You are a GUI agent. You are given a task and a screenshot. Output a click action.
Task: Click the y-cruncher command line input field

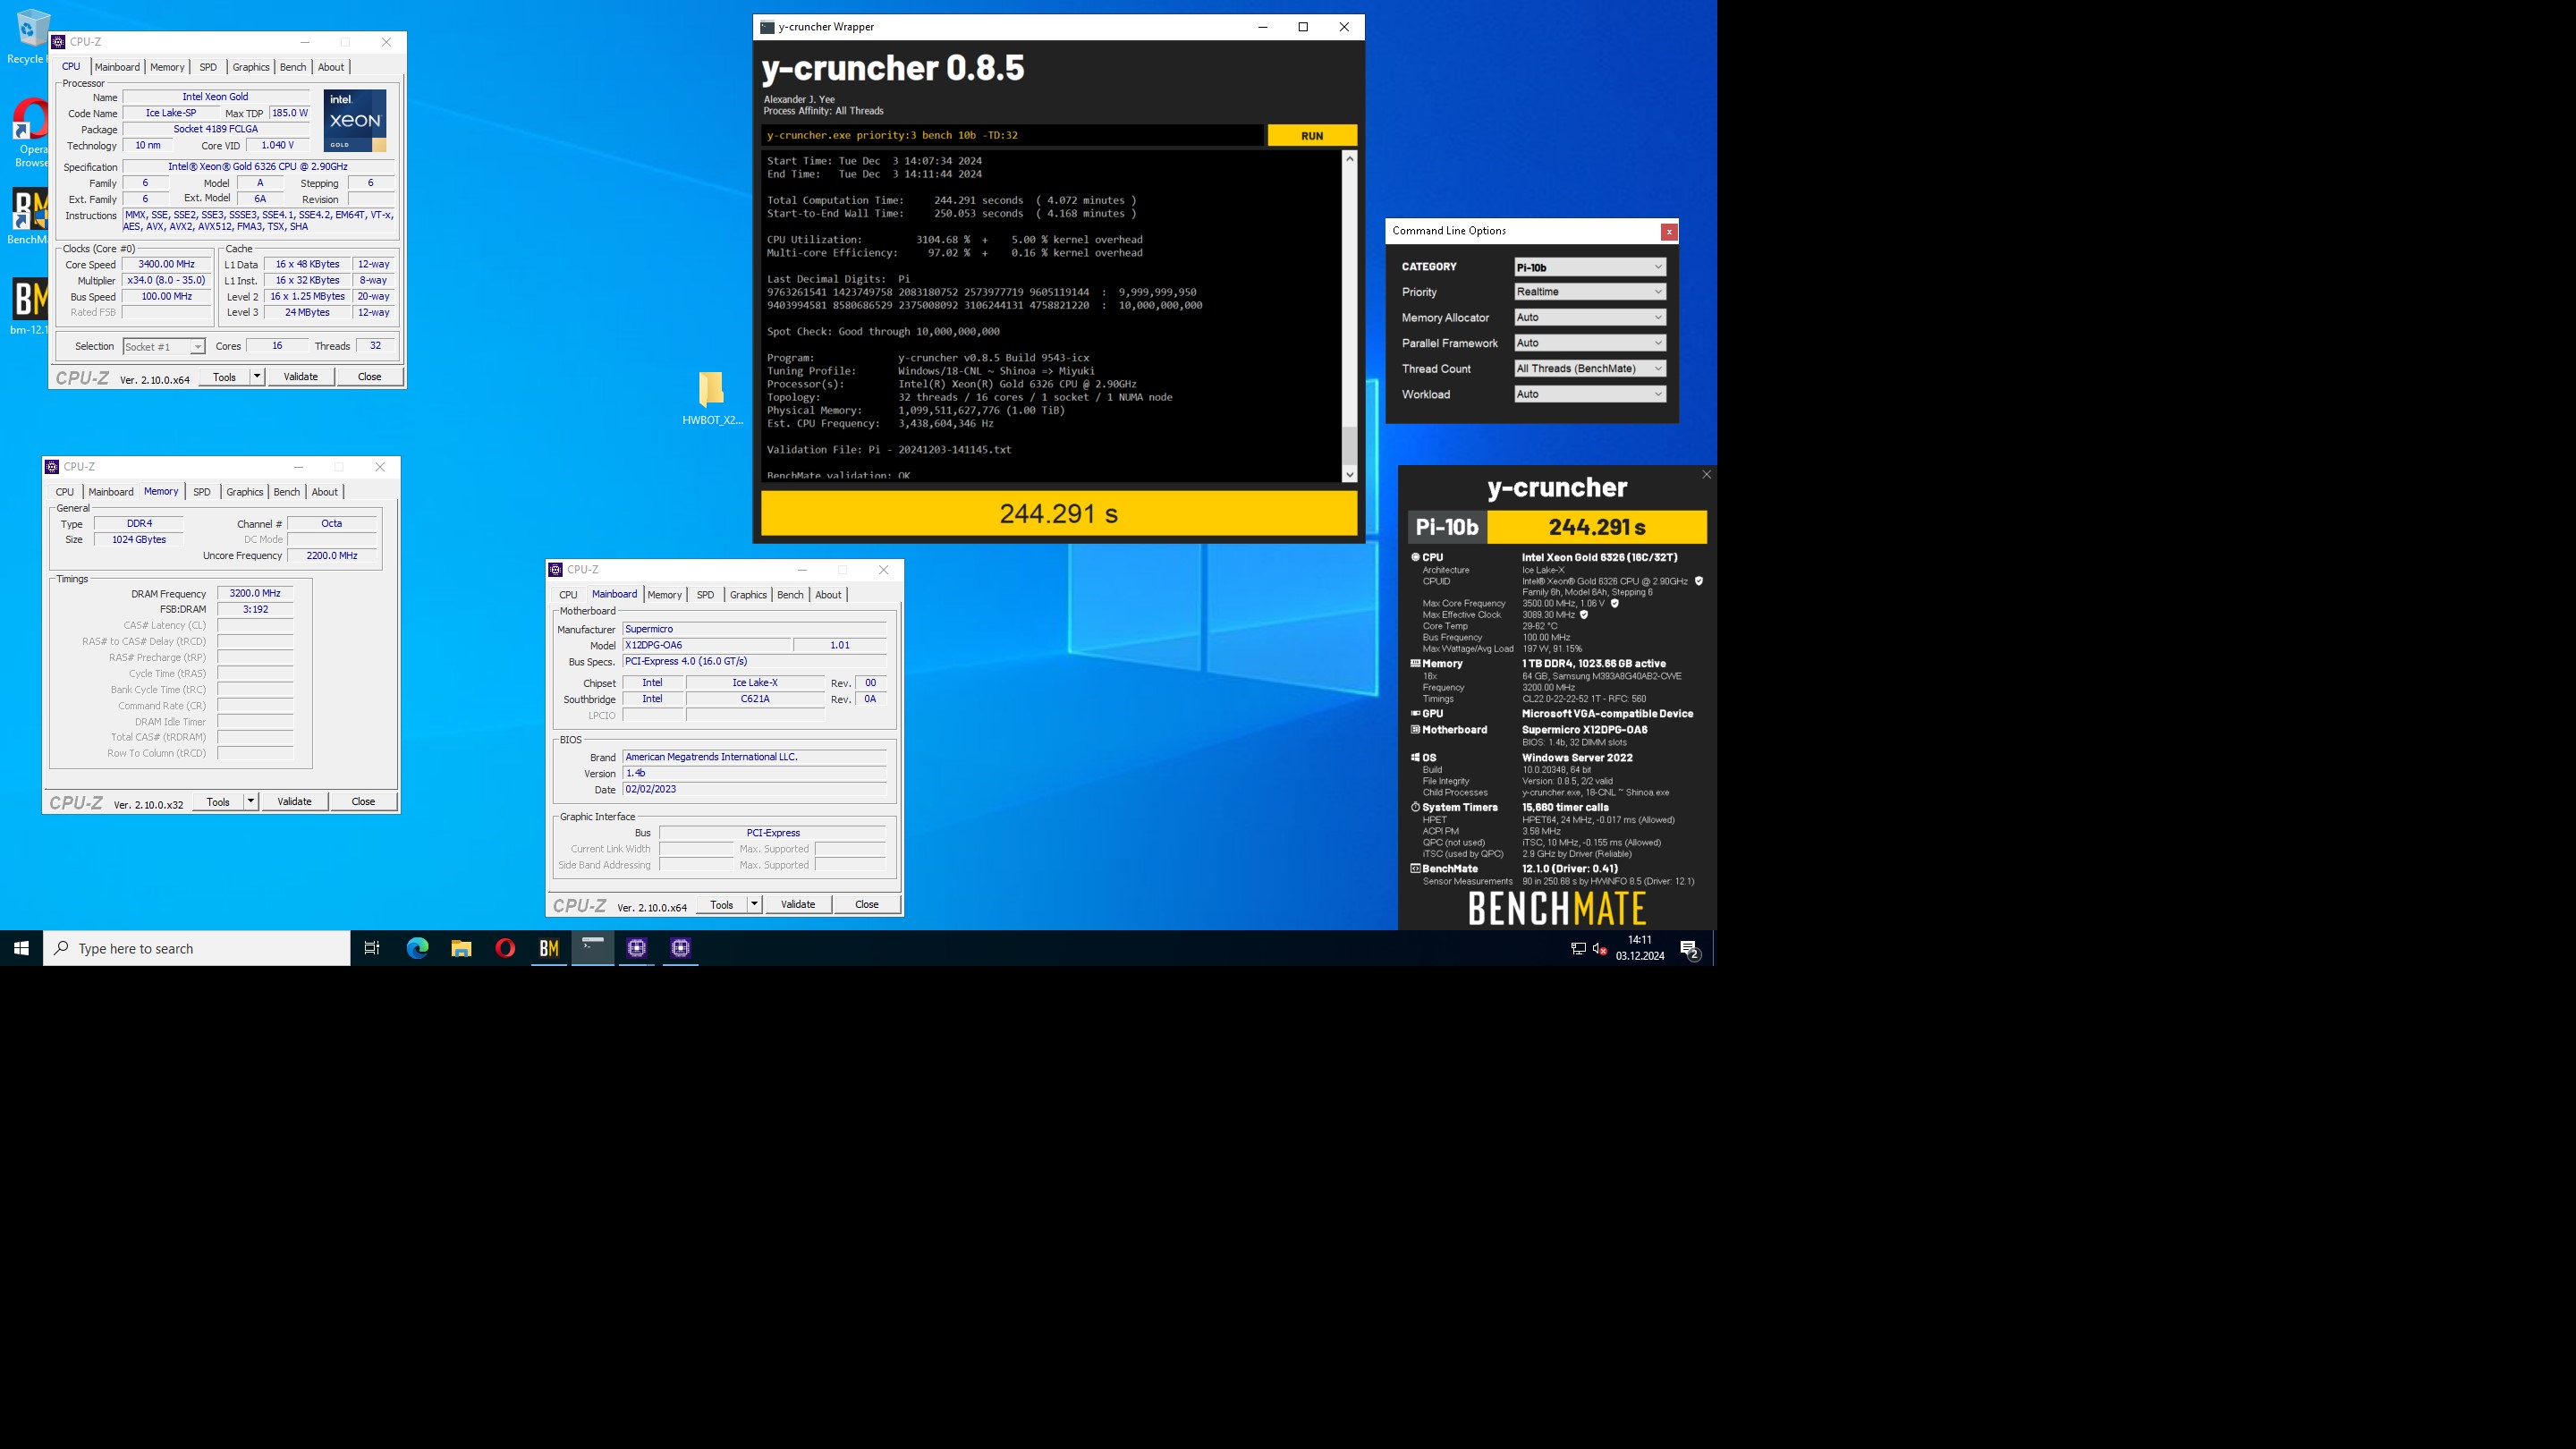pos(1012,136)
